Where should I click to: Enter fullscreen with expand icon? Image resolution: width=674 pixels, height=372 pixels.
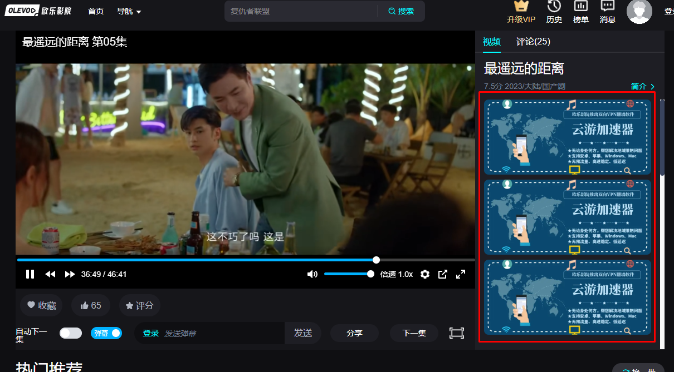coord(461,274)
